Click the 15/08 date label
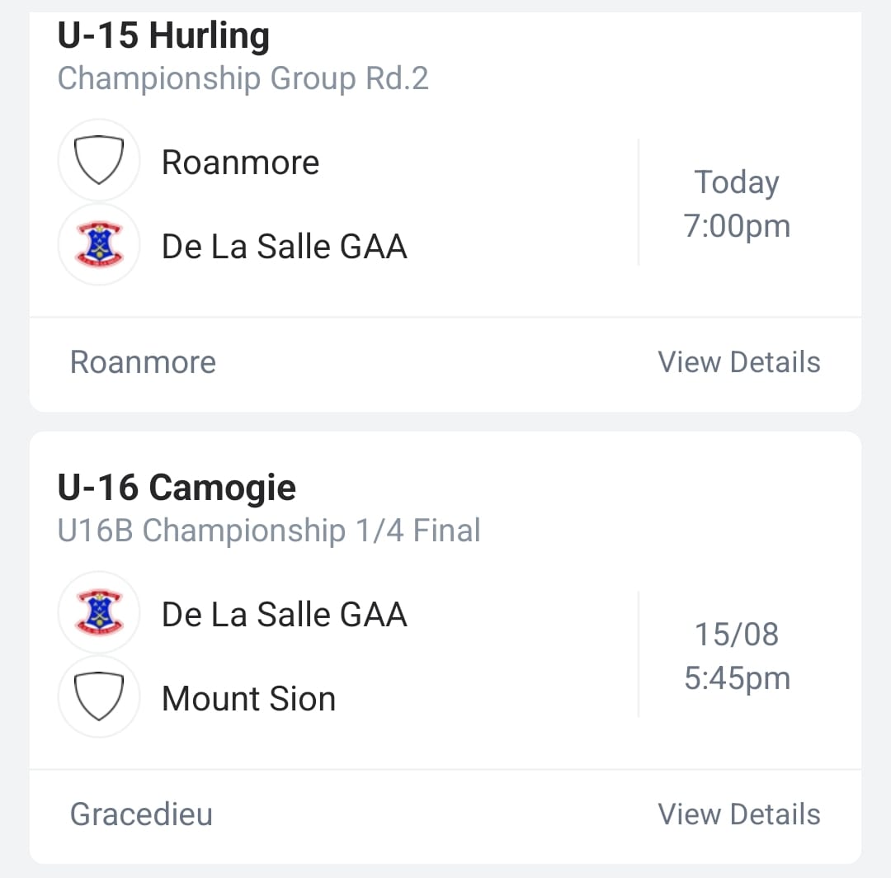Viewport: 891px width, 878px height. 737,634
